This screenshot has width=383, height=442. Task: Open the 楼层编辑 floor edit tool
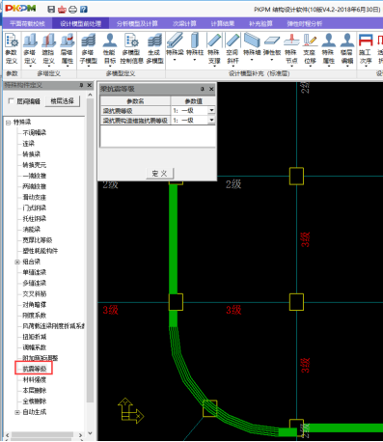click(347, 48)
